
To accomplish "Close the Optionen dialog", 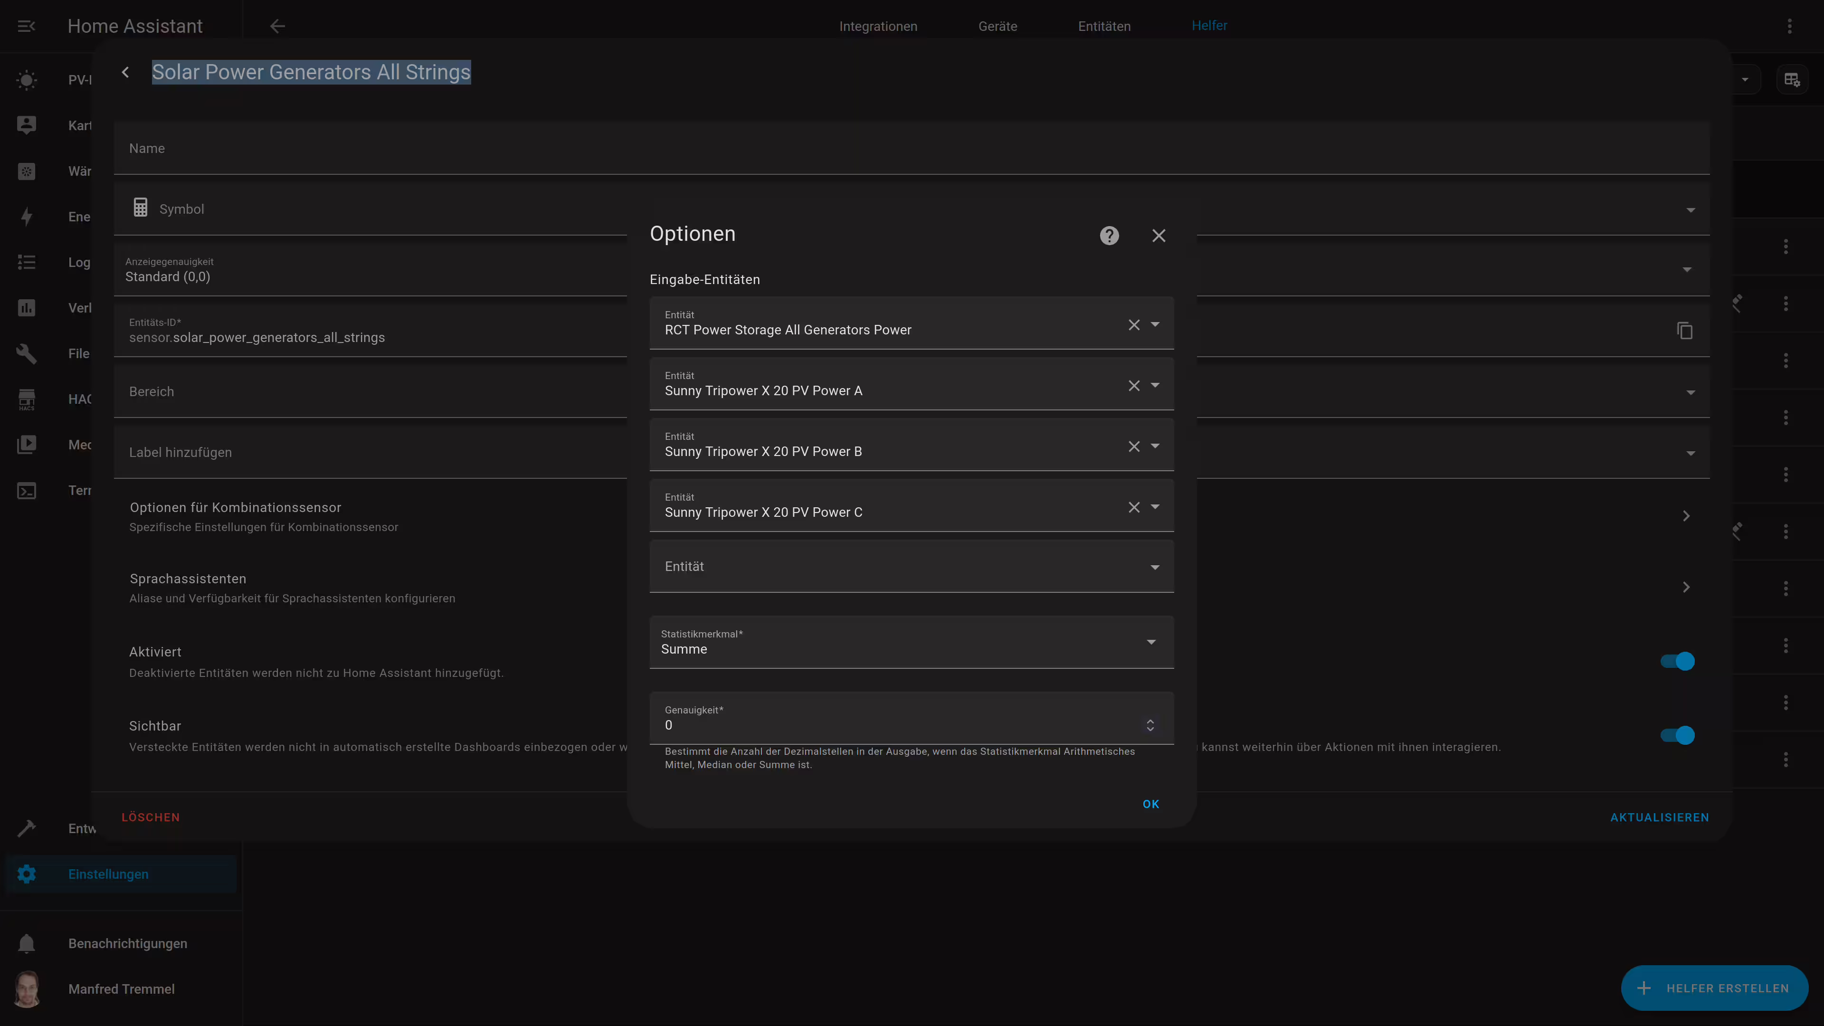I will 1159,236.
